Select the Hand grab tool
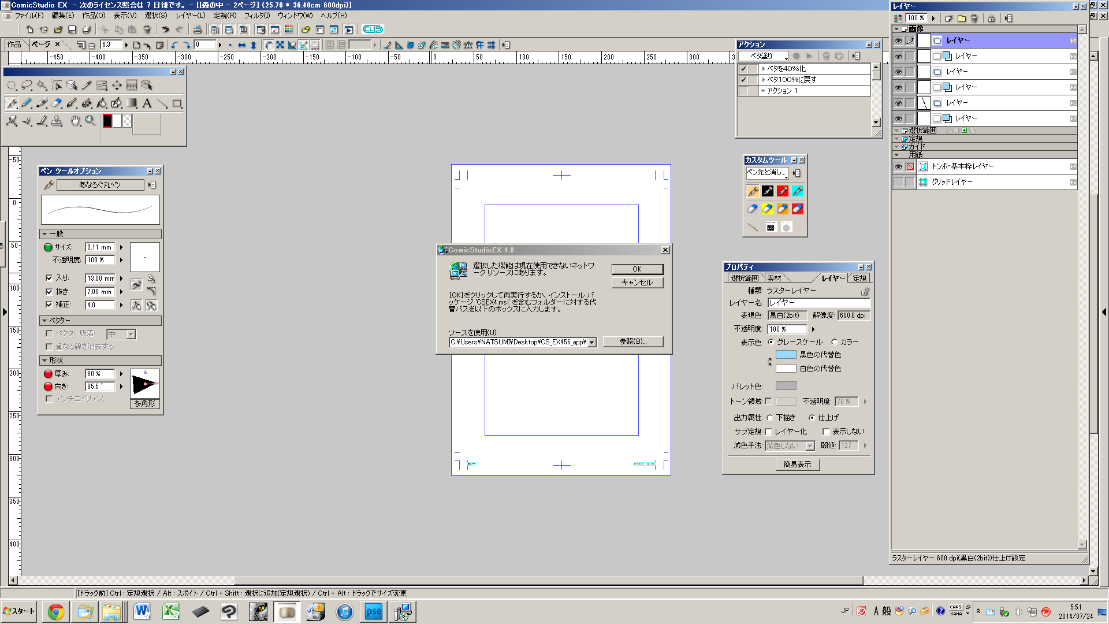This screenshot has width=1109, height=624. [75, 121]
